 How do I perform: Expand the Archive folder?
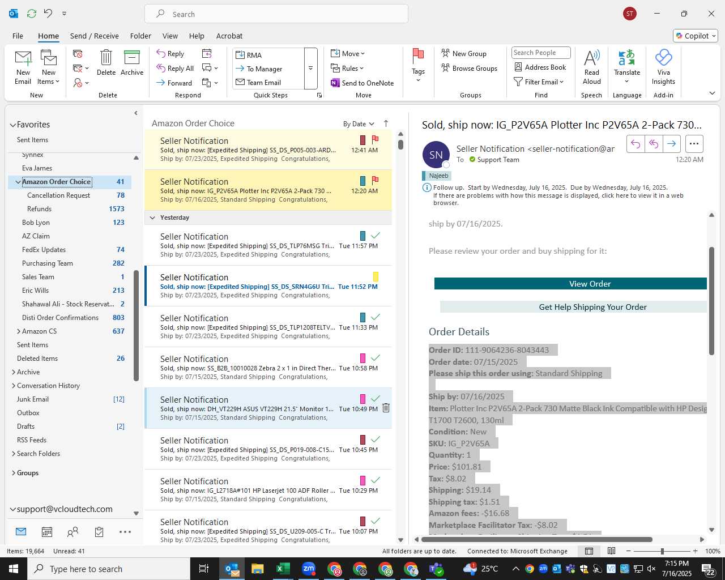point(14,372)
